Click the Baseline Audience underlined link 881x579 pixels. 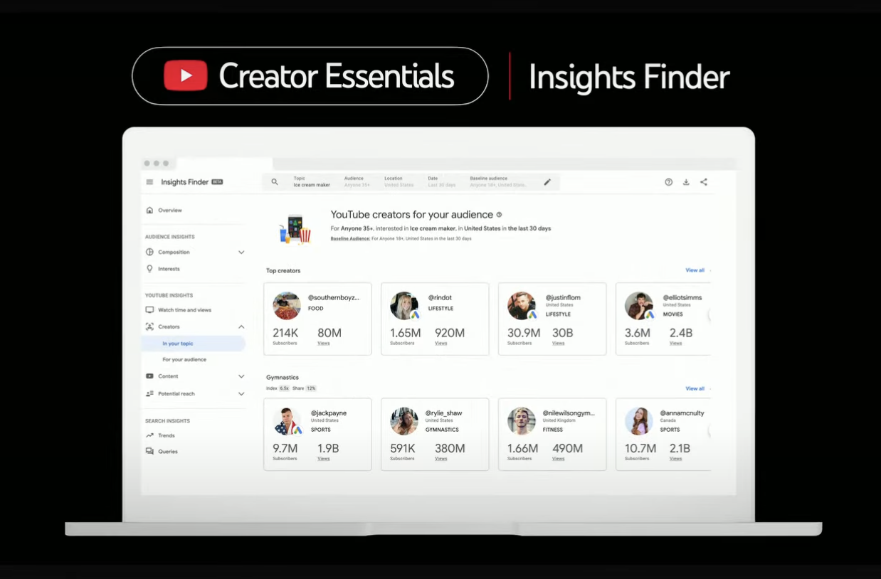coord(350,239)
